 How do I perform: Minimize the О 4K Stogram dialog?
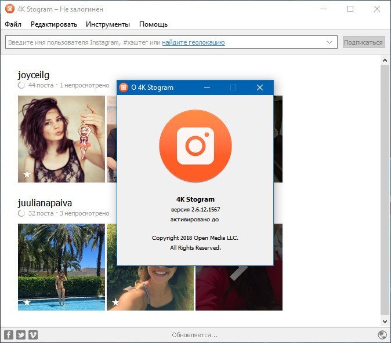point(207,87)
